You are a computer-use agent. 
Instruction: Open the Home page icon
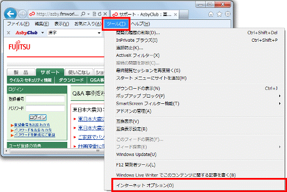point(211,14)
